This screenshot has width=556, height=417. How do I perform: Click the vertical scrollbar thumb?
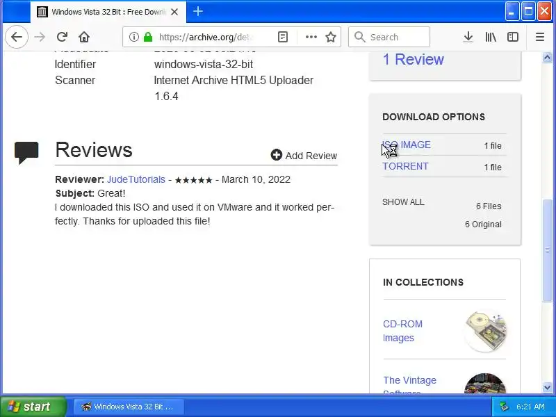pos(547,250)
